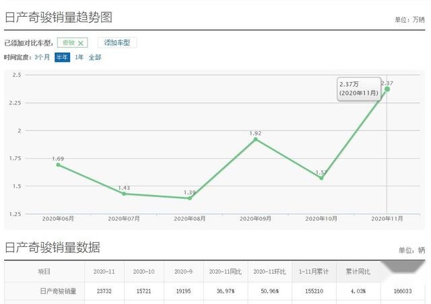Click the 2020-11 column header

pyautogui.click(x=104, y=272)
